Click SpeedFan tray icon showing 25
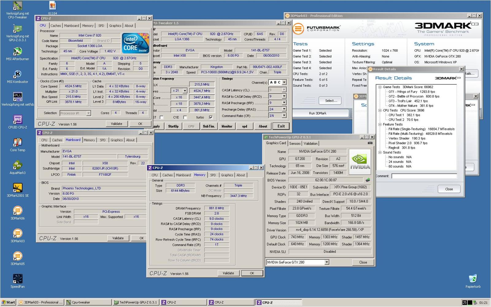491x307 pixels. pyautogui.click(x=465, y=302)
